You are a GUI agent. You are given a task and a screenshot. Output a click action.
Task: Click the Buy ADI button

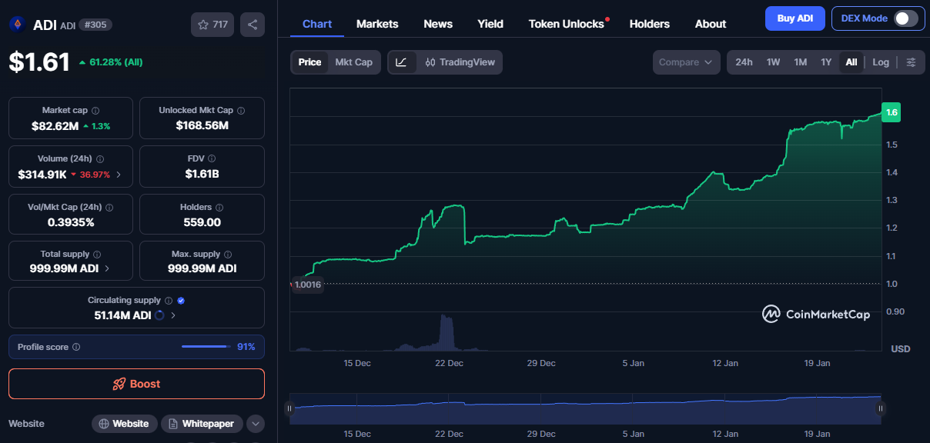pyautogui.click(x=795, y=18)
